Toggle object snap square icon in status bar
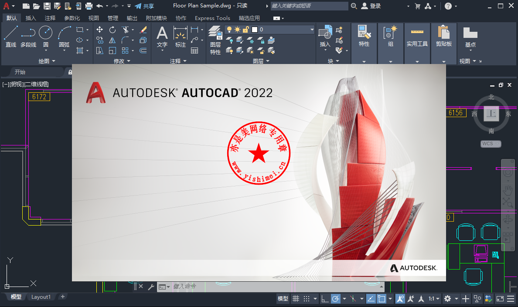This screenshot has width=518, height=307. pyautogui.click(x=382, y=299)
